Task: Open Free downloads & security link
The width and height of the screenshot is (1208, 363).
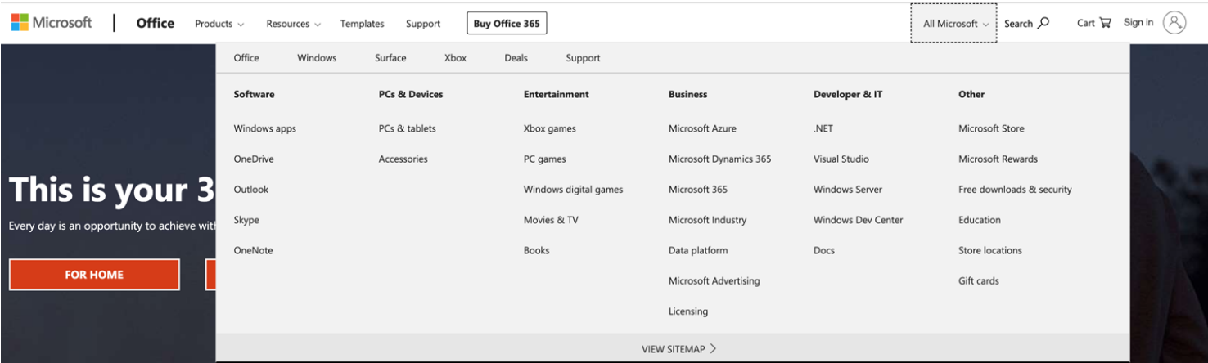Action: coord(1015,189)
